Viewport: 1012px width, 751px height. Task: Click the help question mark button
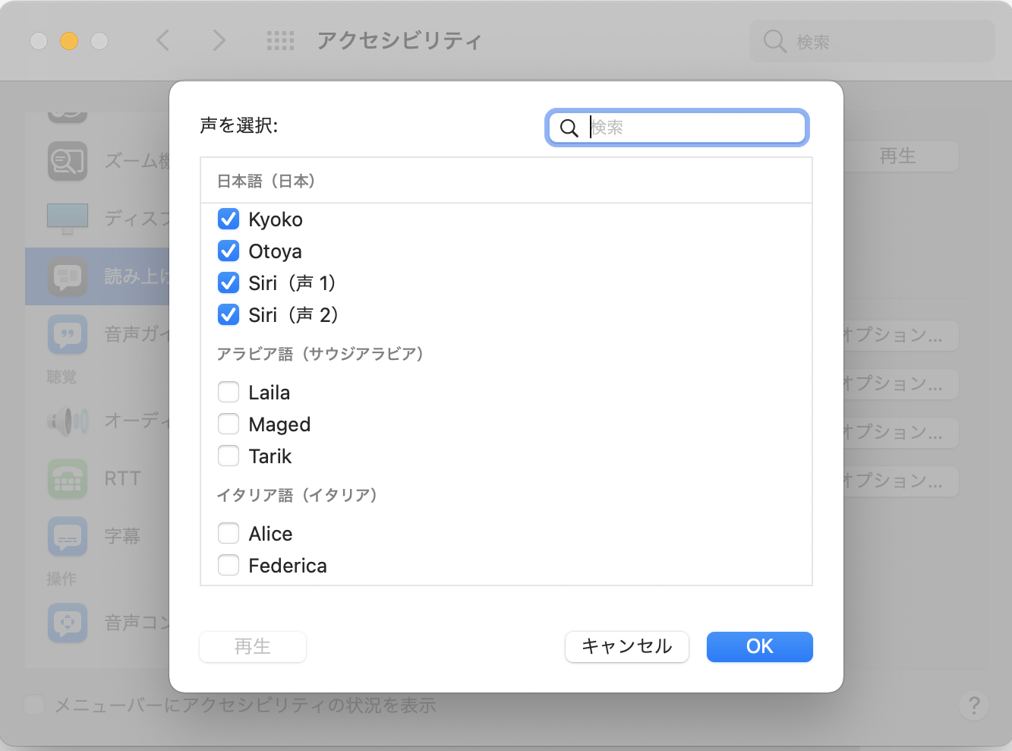[x=973, y=705]
